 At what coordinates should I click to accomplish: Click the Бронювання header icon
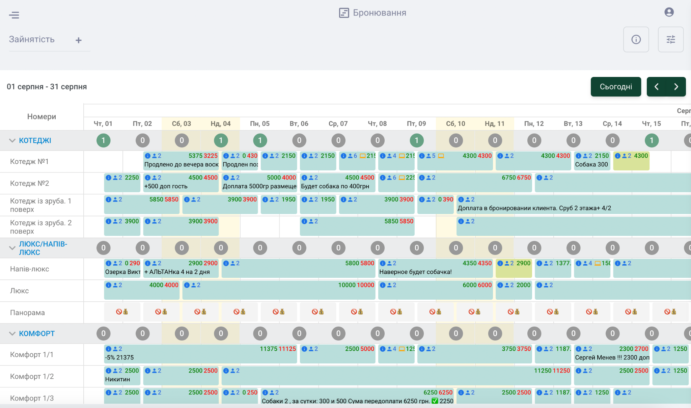[x=344, y=13]
